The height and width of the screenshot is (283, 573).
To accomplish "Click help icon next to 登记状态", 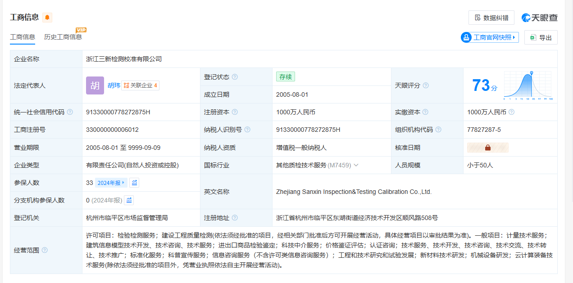I will click(x=235, y=77).
